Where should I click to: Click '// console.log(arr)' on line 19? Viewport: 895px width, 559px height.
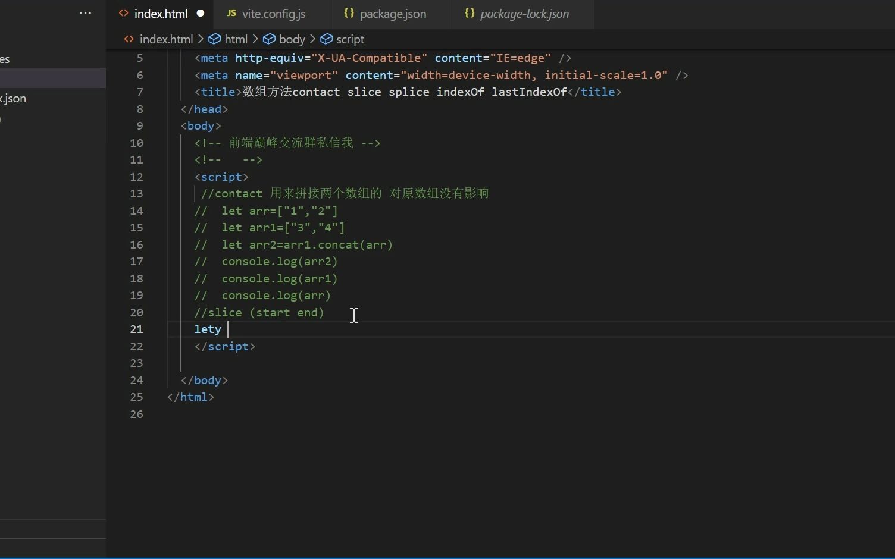pos(262,296)
